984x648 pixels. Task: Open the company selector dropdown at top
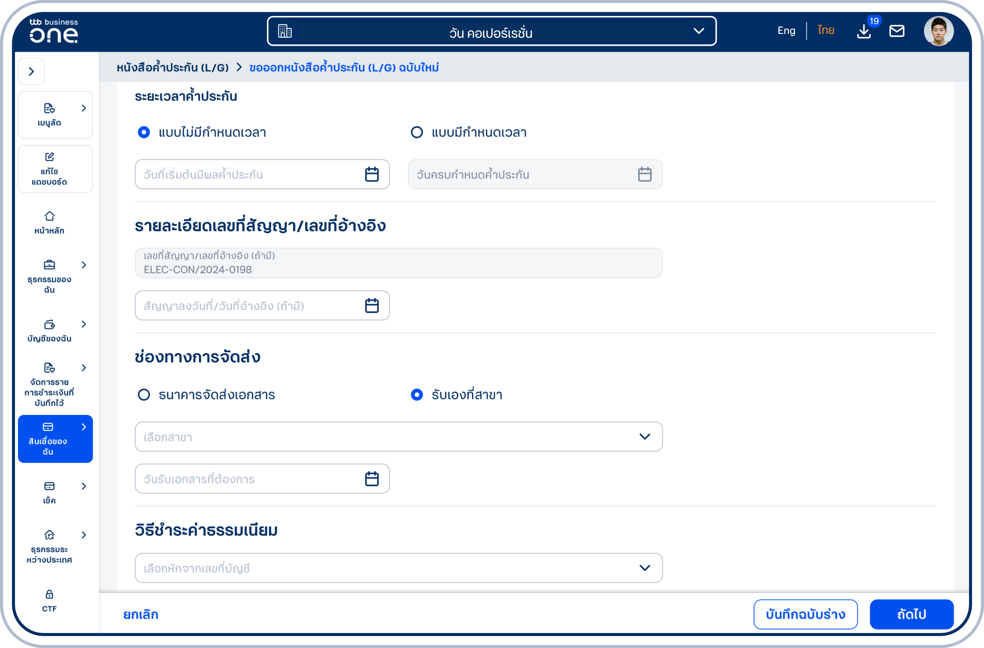pos(492,31)
